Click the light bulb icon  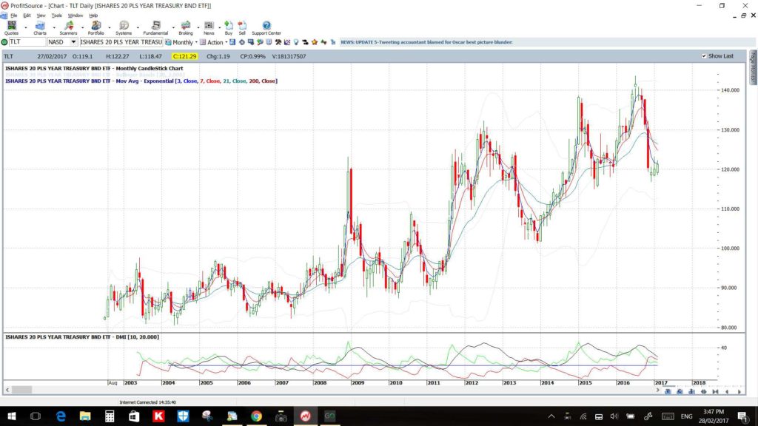[x=296, y=42]
